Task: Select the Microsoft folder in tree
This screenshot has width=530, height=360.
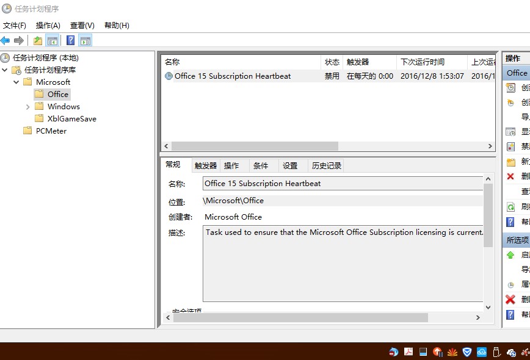Action: (53, 82)
